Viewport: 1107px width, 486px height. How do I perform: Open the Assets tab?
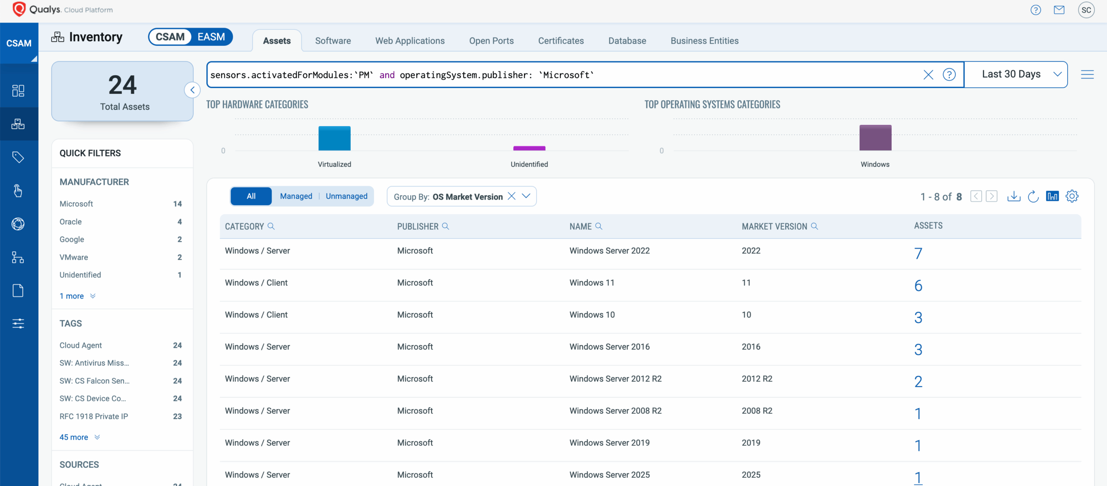pyautogui.click(x=277, y=41)
